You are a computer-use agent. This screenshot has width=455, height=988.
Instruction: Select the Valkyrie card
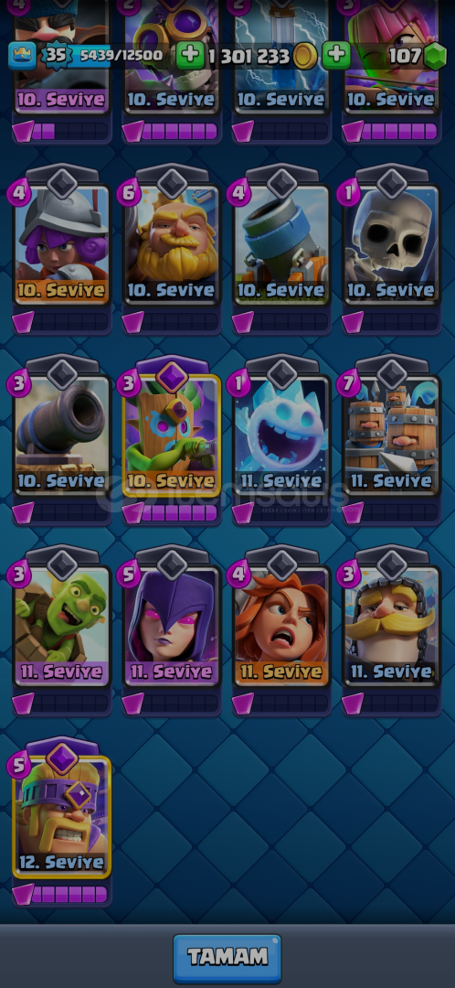(x=282, y=626)
